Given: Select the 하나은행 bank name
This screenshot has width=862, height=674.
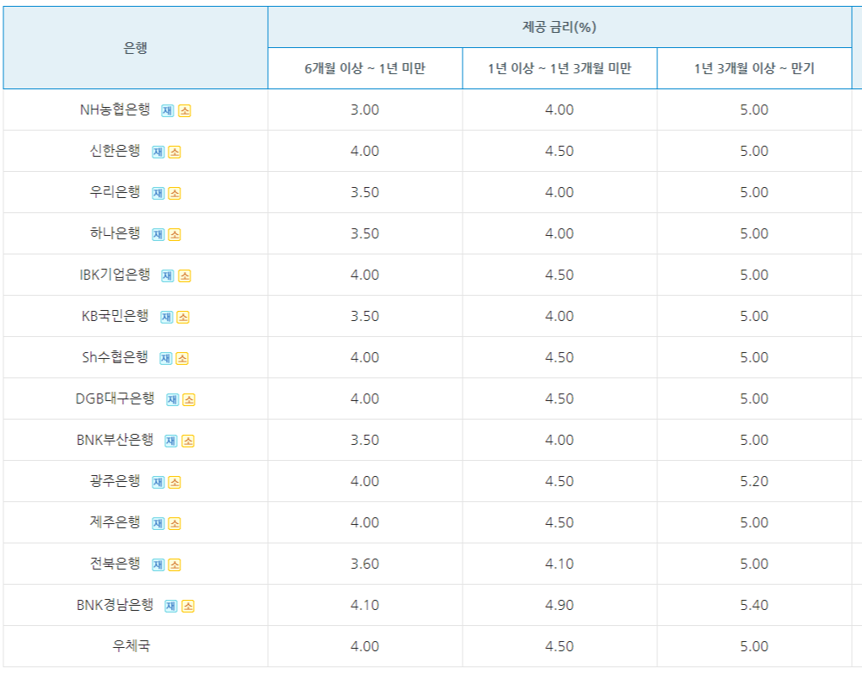Looking at the screenshot, I should pyautogui.click(x=115, y=233).
